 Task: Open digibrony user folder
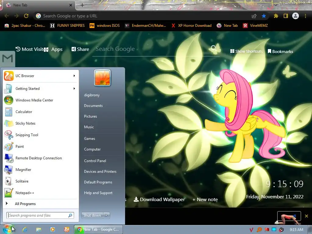[x=92, y=95]
